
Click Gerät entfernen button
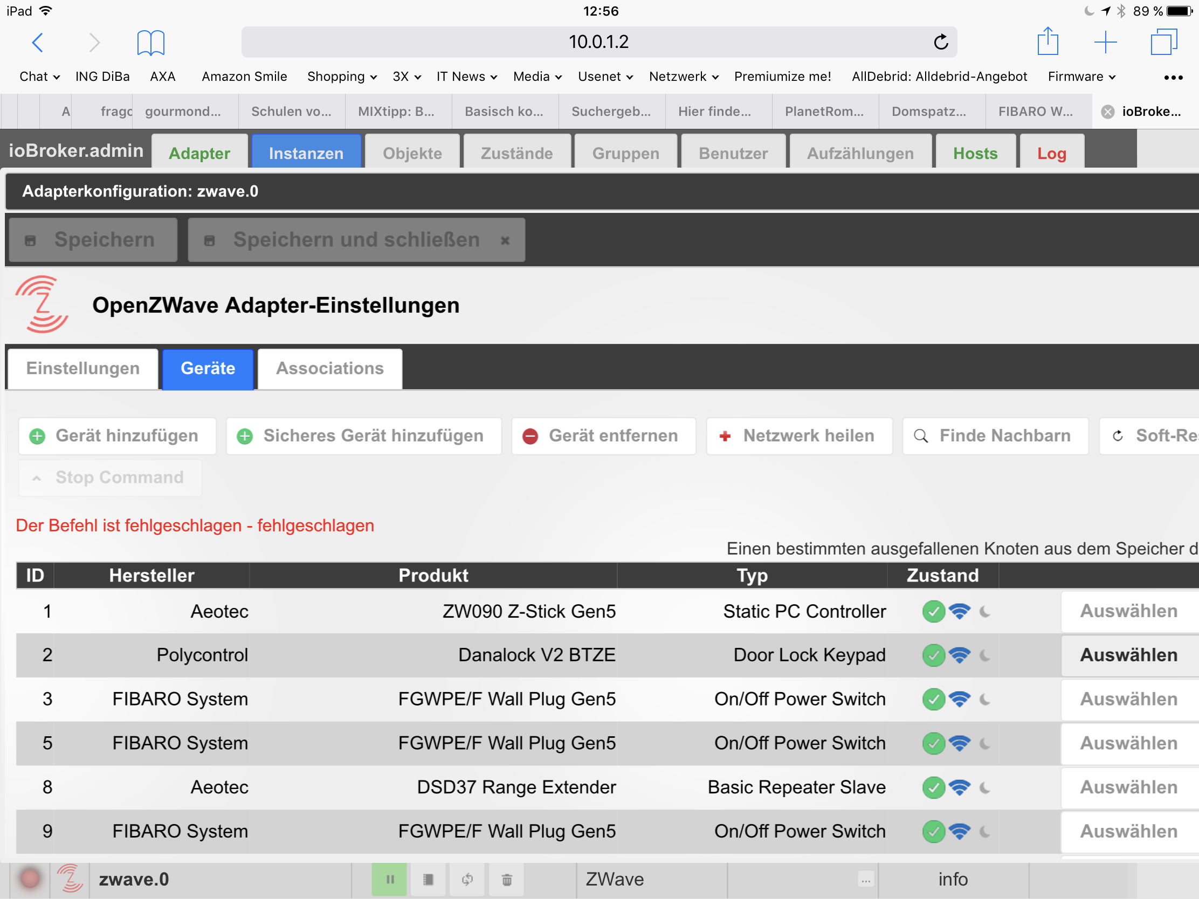pos(604,435)
